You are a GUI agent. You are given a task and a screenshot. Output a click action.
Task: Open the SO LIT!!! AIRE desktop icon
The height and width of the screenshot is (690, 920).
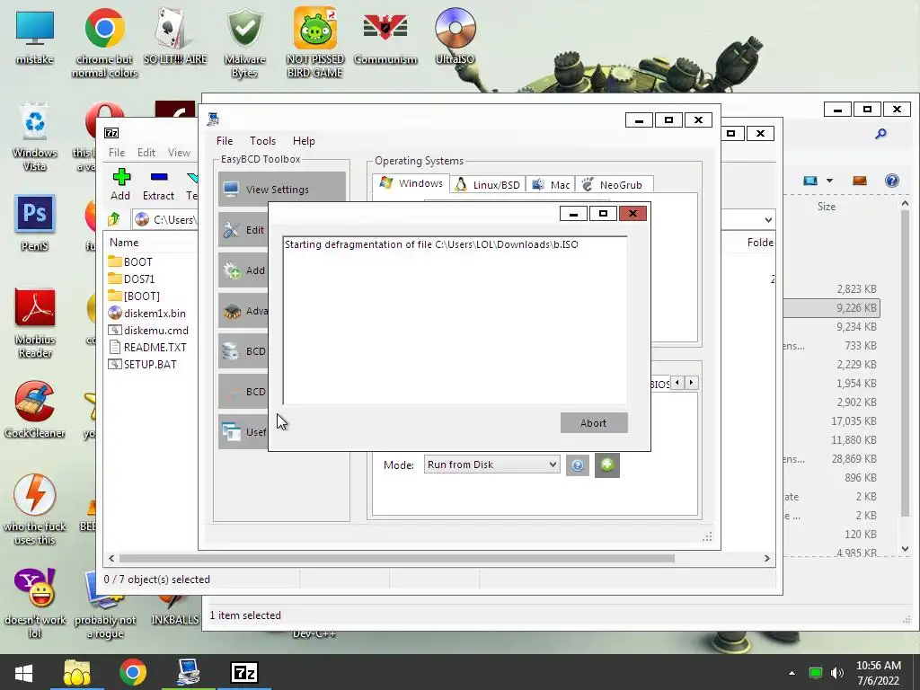tap(175, 36)
